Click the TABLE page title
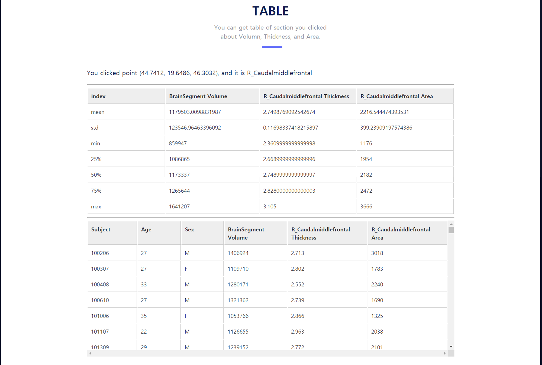The height and width of the screenshot is (365, 542). [x=270, y=11]
